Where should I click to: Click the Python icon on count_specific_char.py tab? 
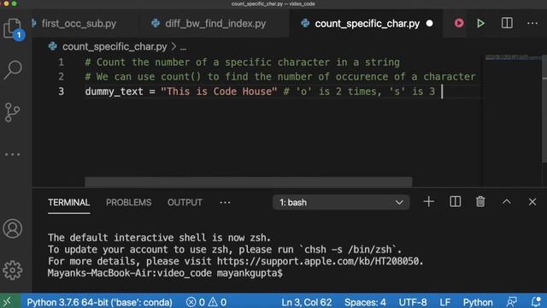click(305, 23)
